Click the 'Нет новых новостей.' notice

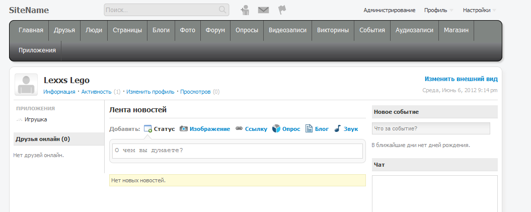pyautogui.click(x=238, y=180)
